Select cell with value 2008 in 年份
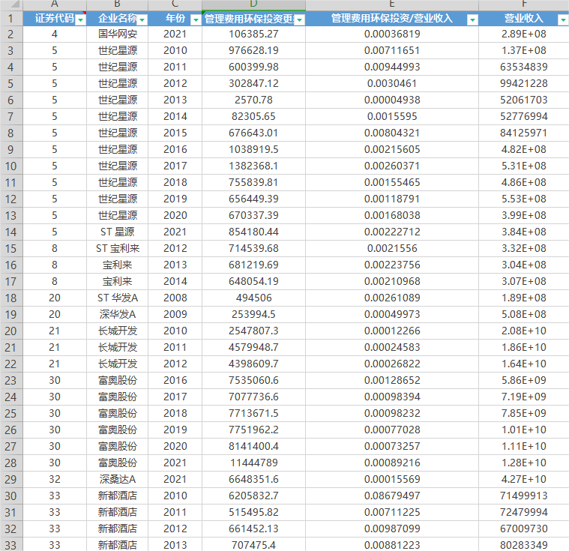This screenshot has width=569, height=551. (x=175, y=298)
